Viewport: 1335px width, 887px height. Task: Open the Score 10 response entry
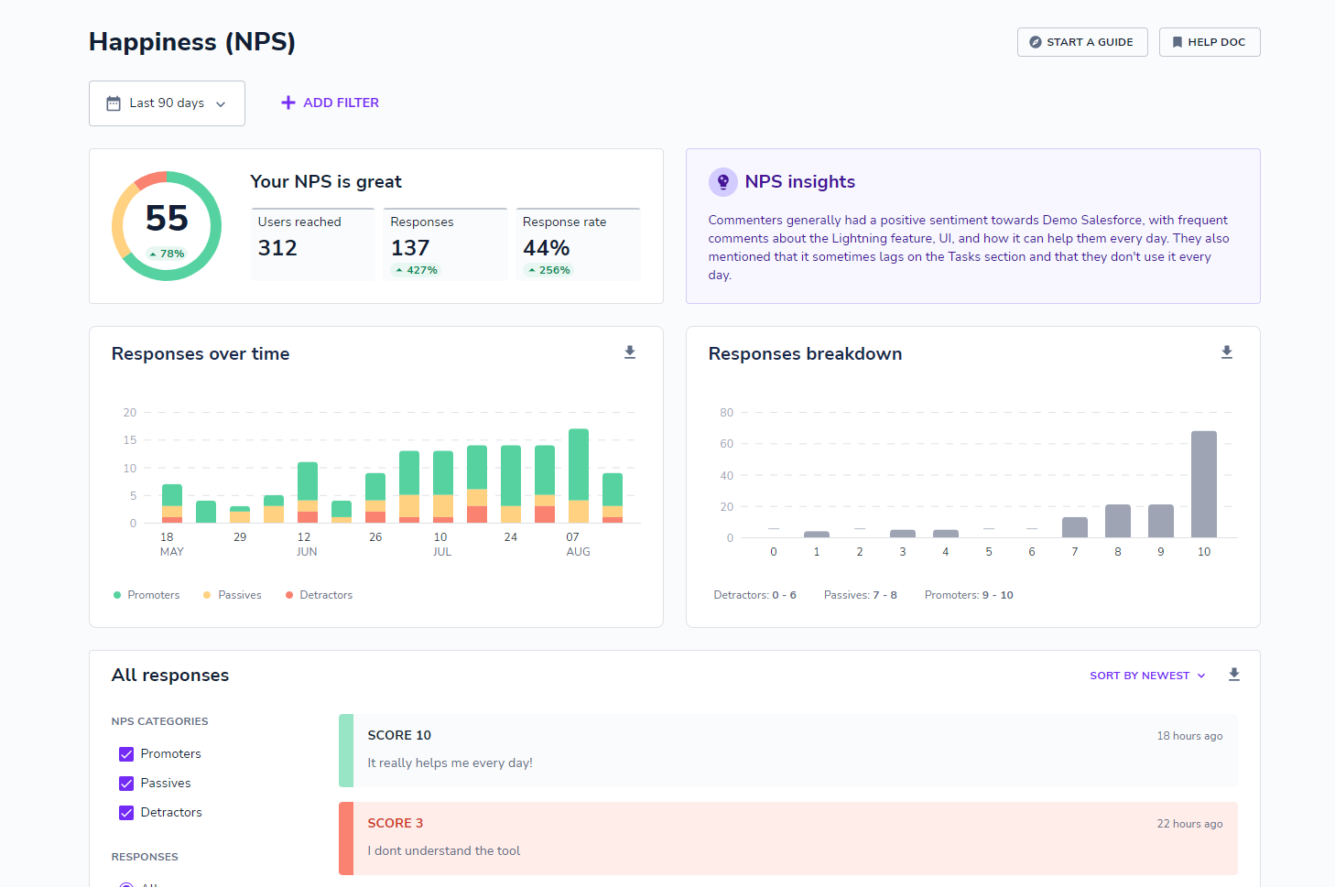pyautogui.click(x=788, y=751)
